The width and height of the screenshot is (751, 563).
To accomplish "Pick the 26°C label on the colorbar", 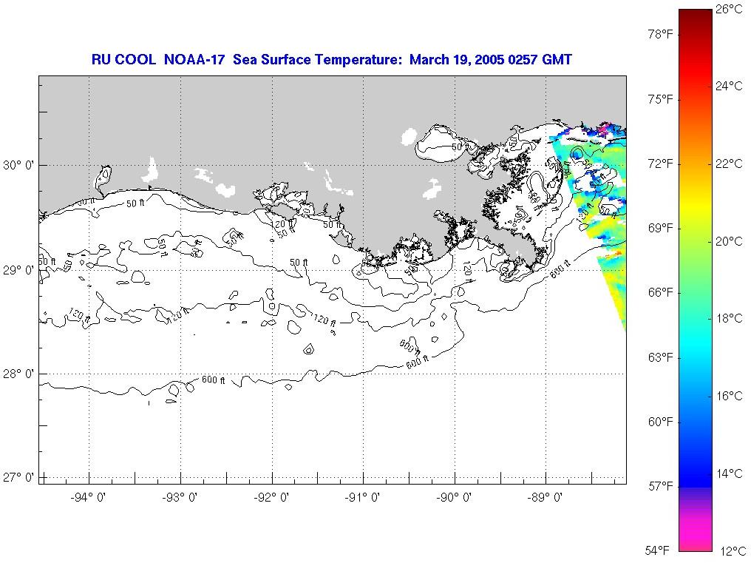I will pyautogui.click(x=729, y=9).
